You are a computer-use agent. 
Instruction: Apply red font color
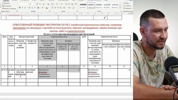[47, 8]
